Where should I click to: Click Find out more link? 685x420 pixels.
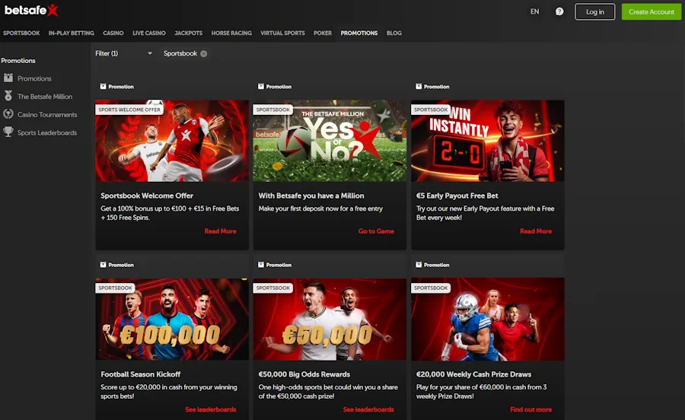pyautogui.click(x=530, y=409)
